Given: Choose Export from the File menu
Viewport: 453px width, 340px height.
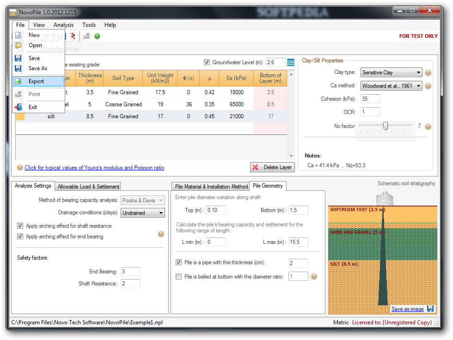Looking at the screenshot, I should click(x=39, y=81).
